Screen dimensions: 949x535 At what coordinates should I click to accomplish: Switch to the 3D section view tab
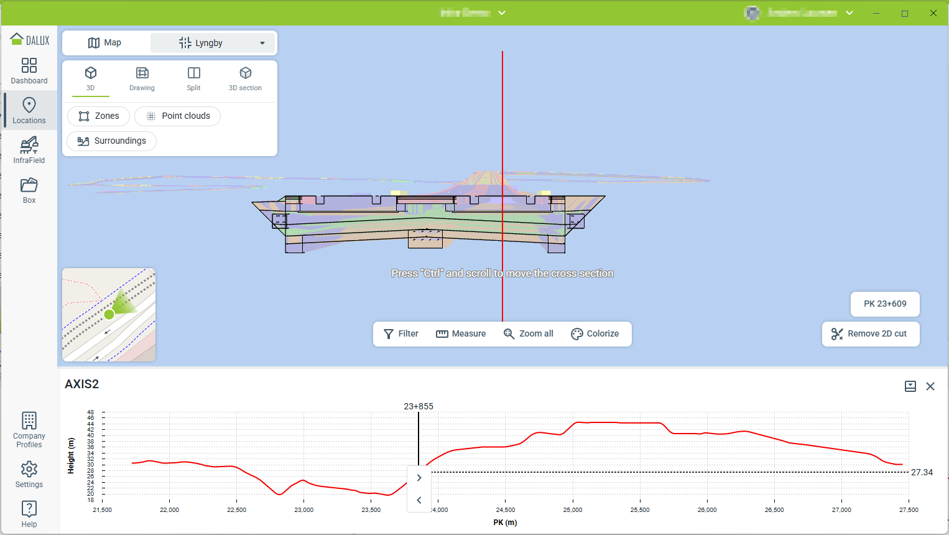(x=245, y=79)
